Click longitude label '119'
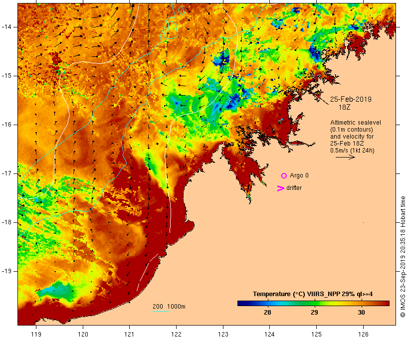Image resolution: width=409 pixels, height=339 pixels. pyautogui.click(x=36, y=334)
